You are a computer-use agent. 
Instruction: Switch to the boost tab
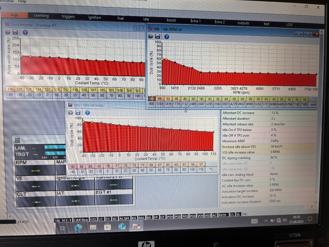171,20
